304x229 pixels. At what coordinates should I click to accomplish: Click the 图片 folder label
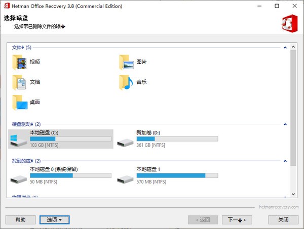pyautogui.click(x=141, y=62)
